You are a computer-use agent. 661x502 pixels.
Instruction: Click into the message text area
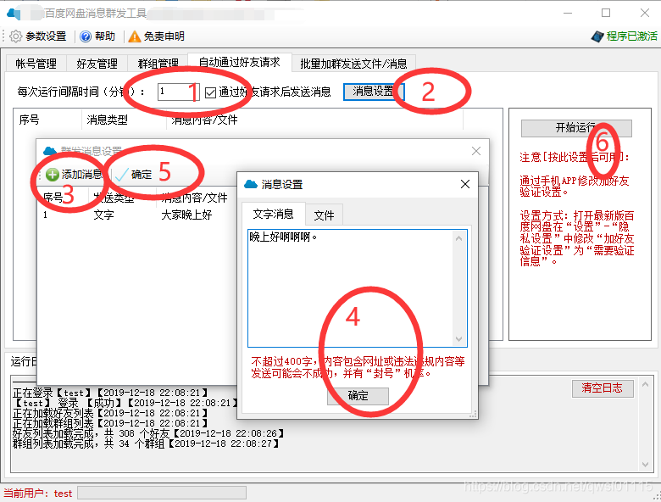[x=351, y=288]
